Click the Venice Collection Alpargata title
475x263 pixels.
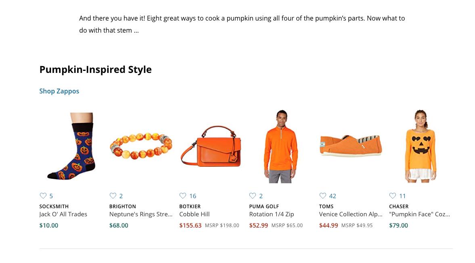coord(351,214)
